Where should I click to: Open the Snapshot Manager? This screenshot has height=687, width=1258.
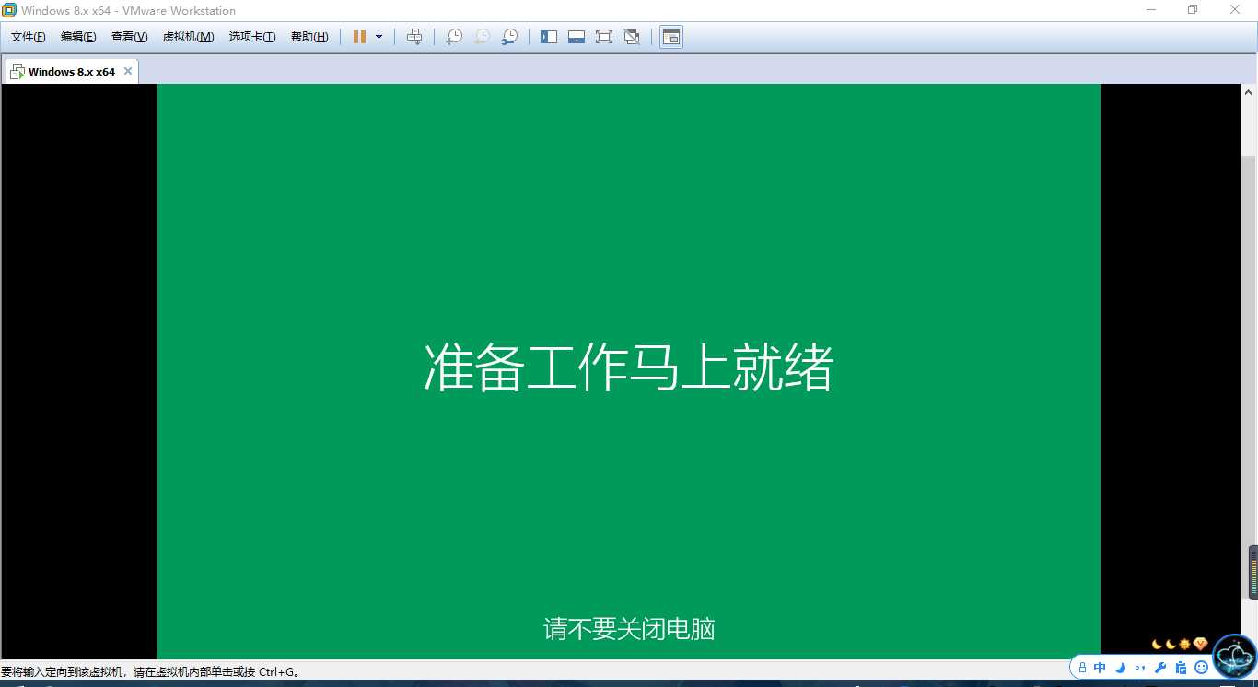click(x=509, y=37)
